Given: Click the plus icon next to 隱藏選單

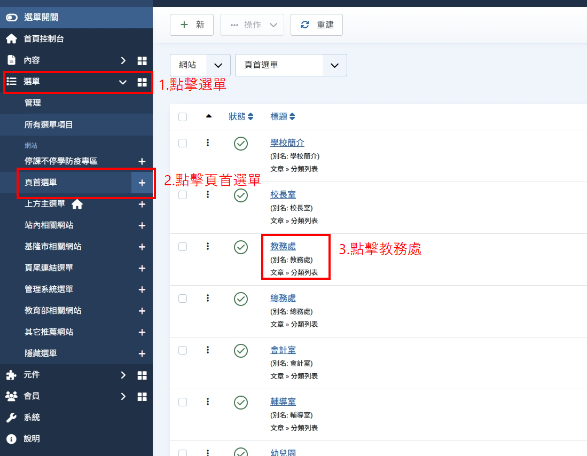Looking at the screenshot, I should point(142,353).
